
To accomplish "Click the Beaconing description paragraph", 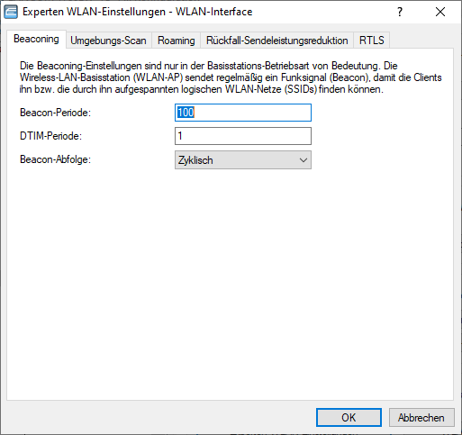I will [231, 77].
